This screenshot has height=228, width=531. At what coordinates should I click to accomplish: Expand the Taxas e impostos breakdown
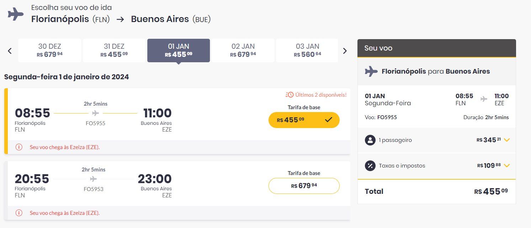click(507, 165)
